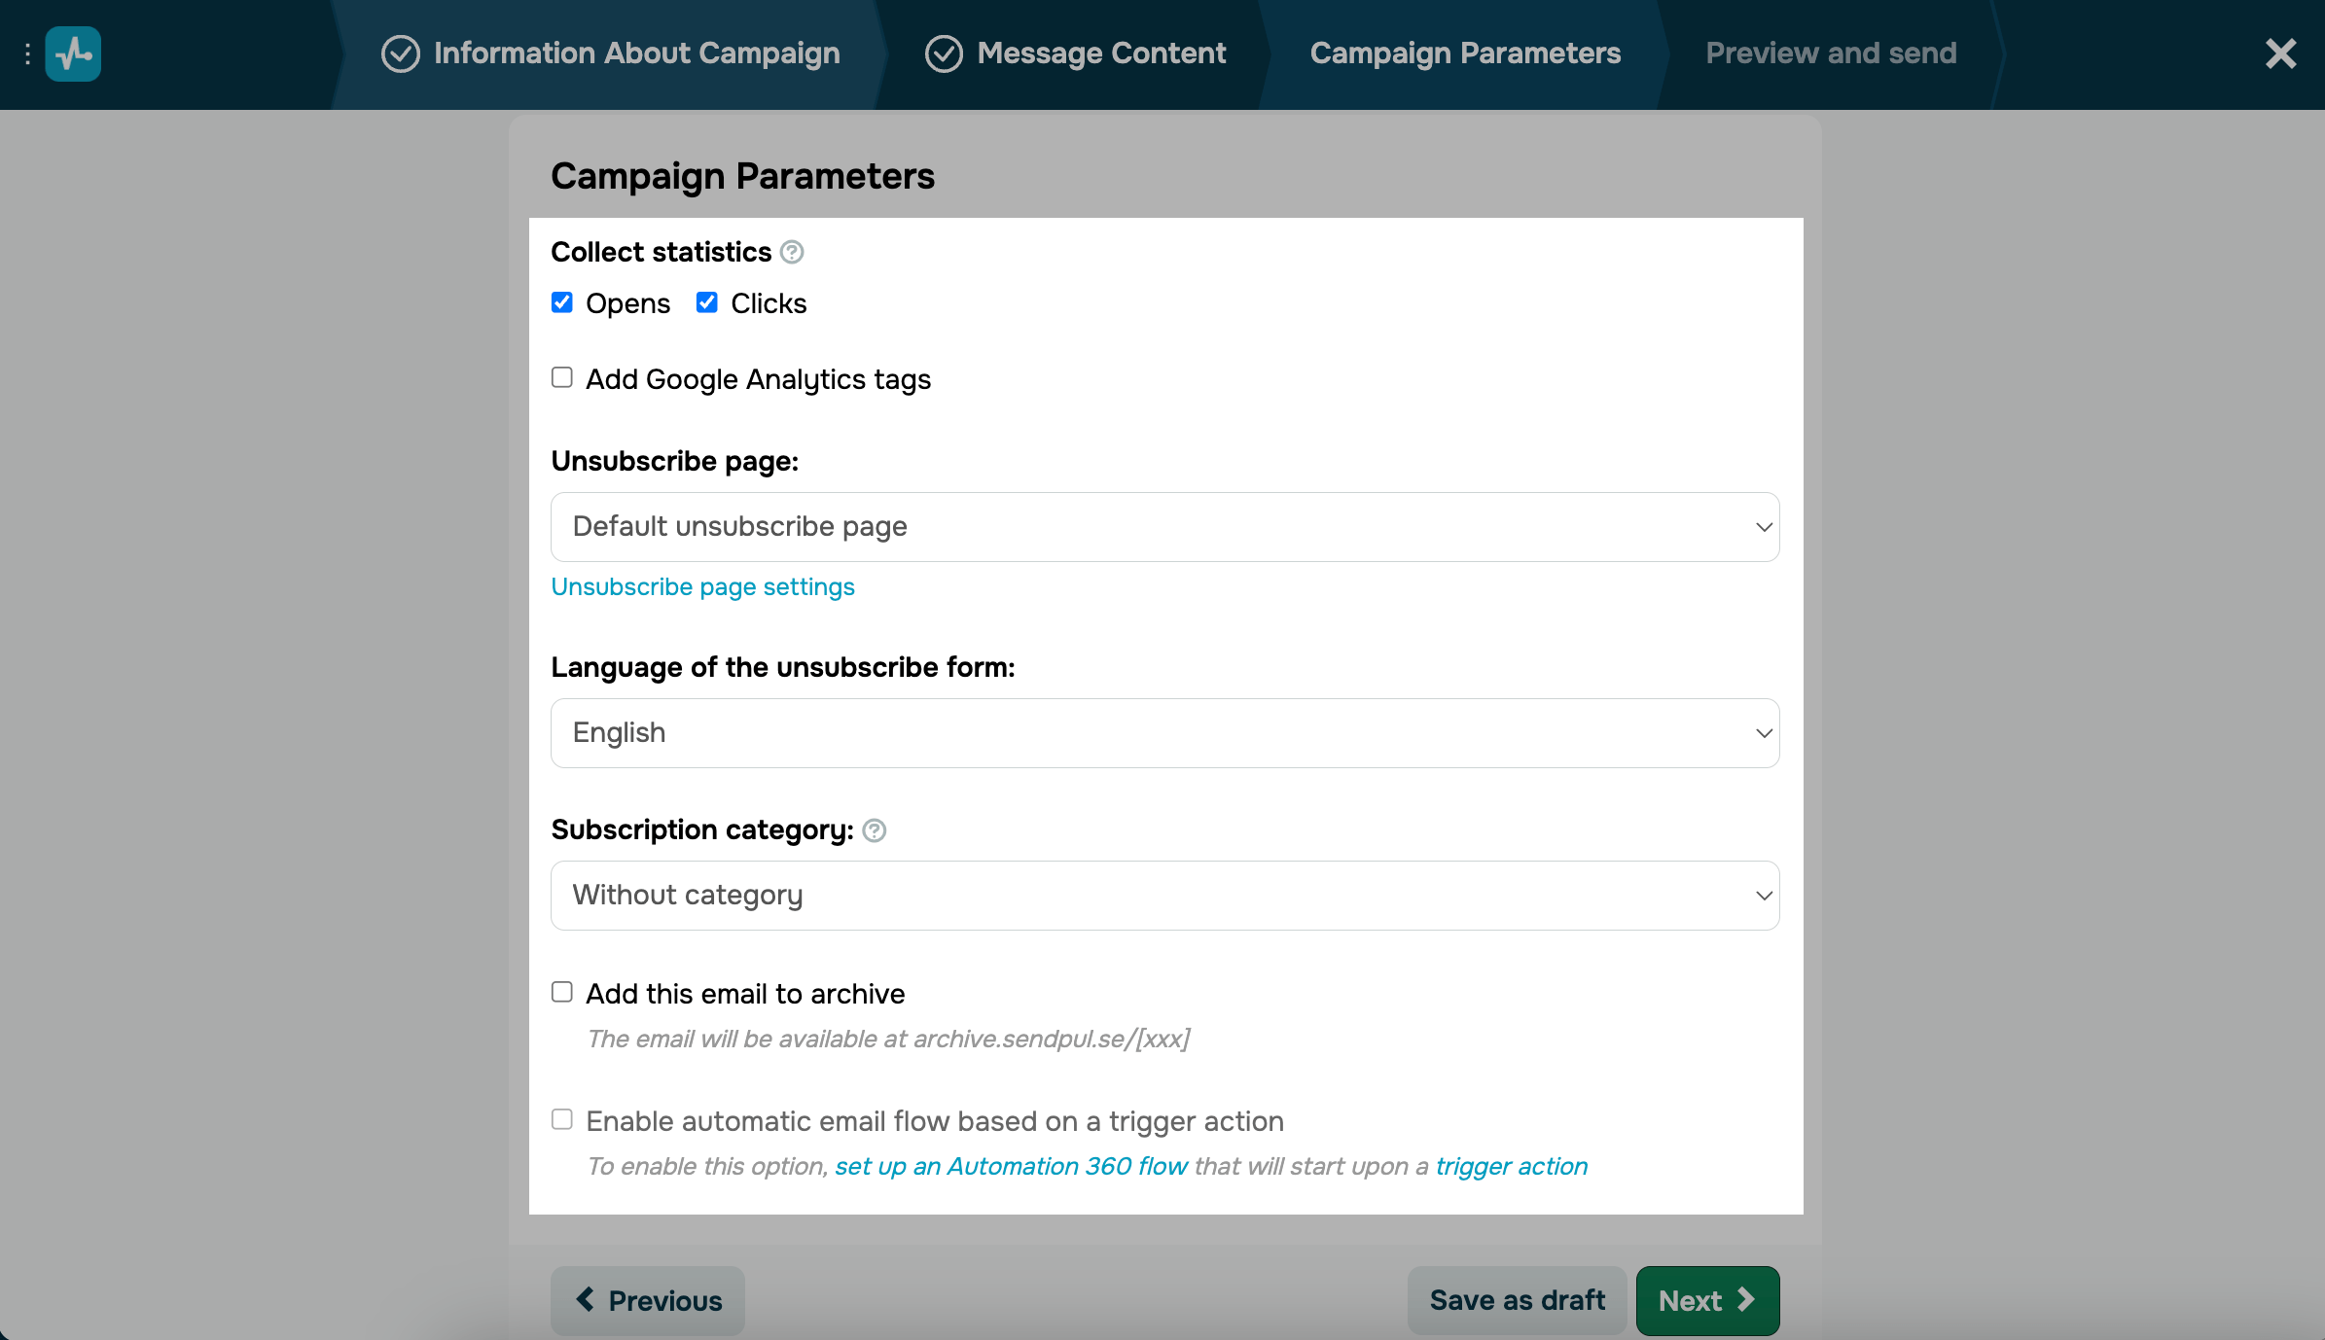Screen dimensions: 2325x1340
Task: Click the Subscription category help icon
Action: point(875,830)
